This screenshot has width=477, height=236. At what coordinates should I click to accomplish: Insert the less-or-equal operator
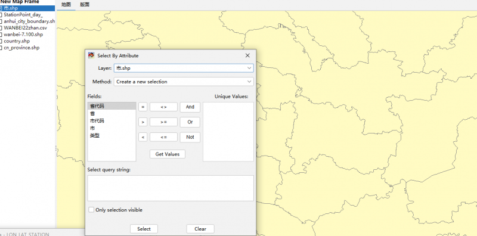(163, 137)
